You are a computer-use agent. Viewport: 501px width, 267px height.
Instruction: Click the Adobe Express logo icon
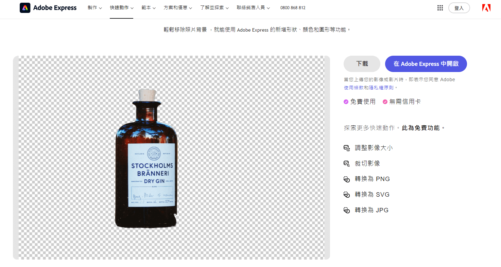[25, 8]
